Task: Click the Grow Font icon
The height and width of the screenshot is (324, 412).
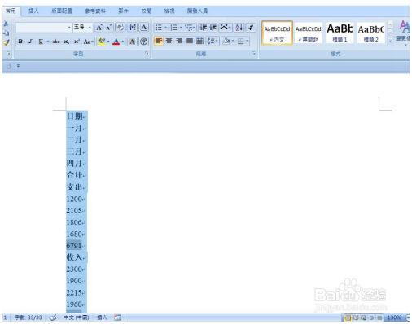Action: point(99,28)
